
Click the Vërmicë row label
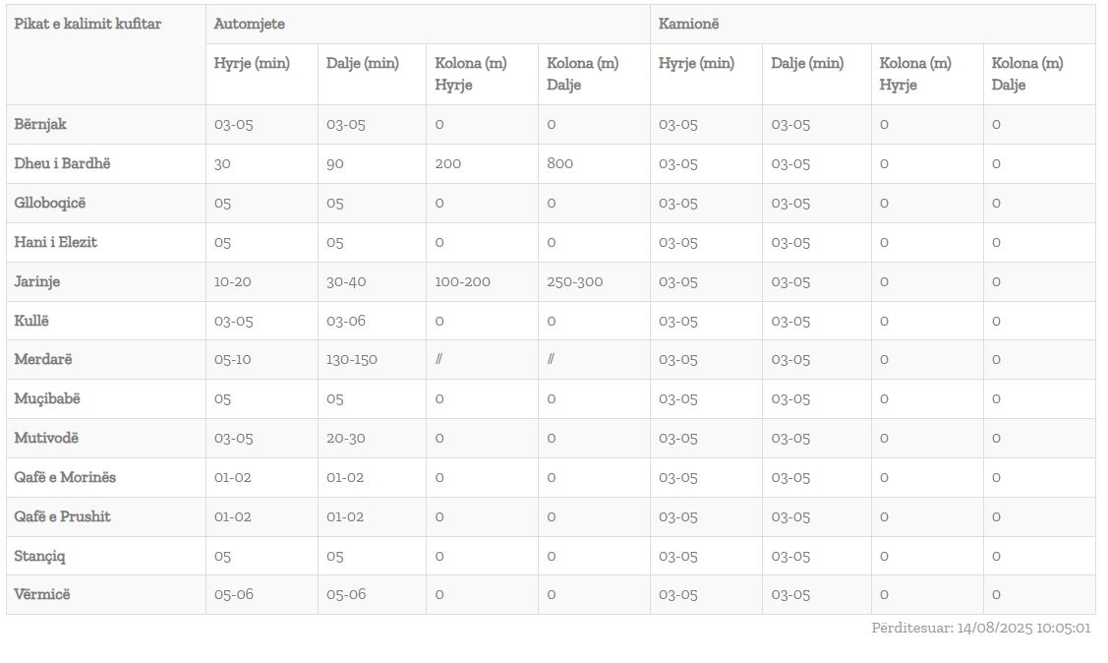(42, 594)
